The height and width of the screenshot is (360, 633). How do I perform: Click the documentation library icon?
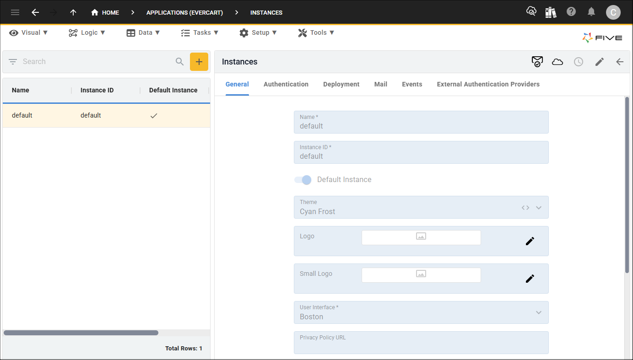coord(551,11)
